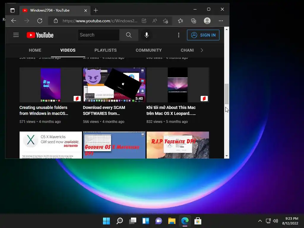Open the Widgets taskbar icon

pyautogui.click(x=146, y=221)
